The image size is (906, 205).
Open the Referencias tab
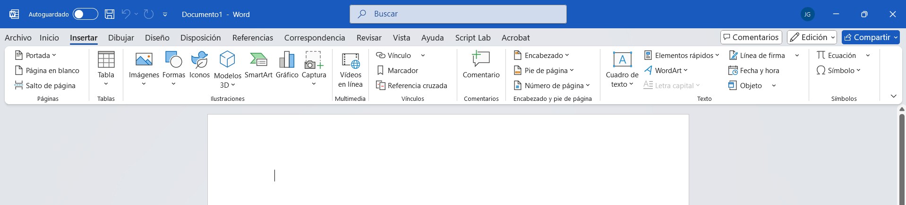252,38
